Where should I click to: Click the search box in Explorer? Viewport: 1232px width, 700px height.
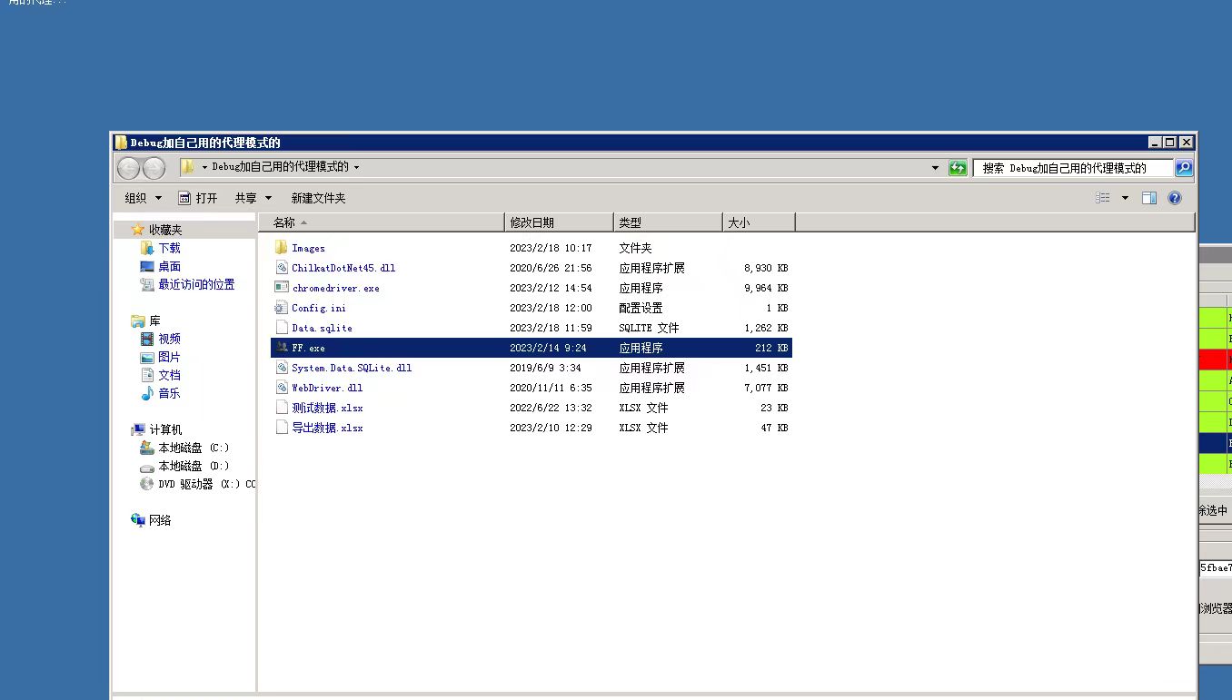1073,168
